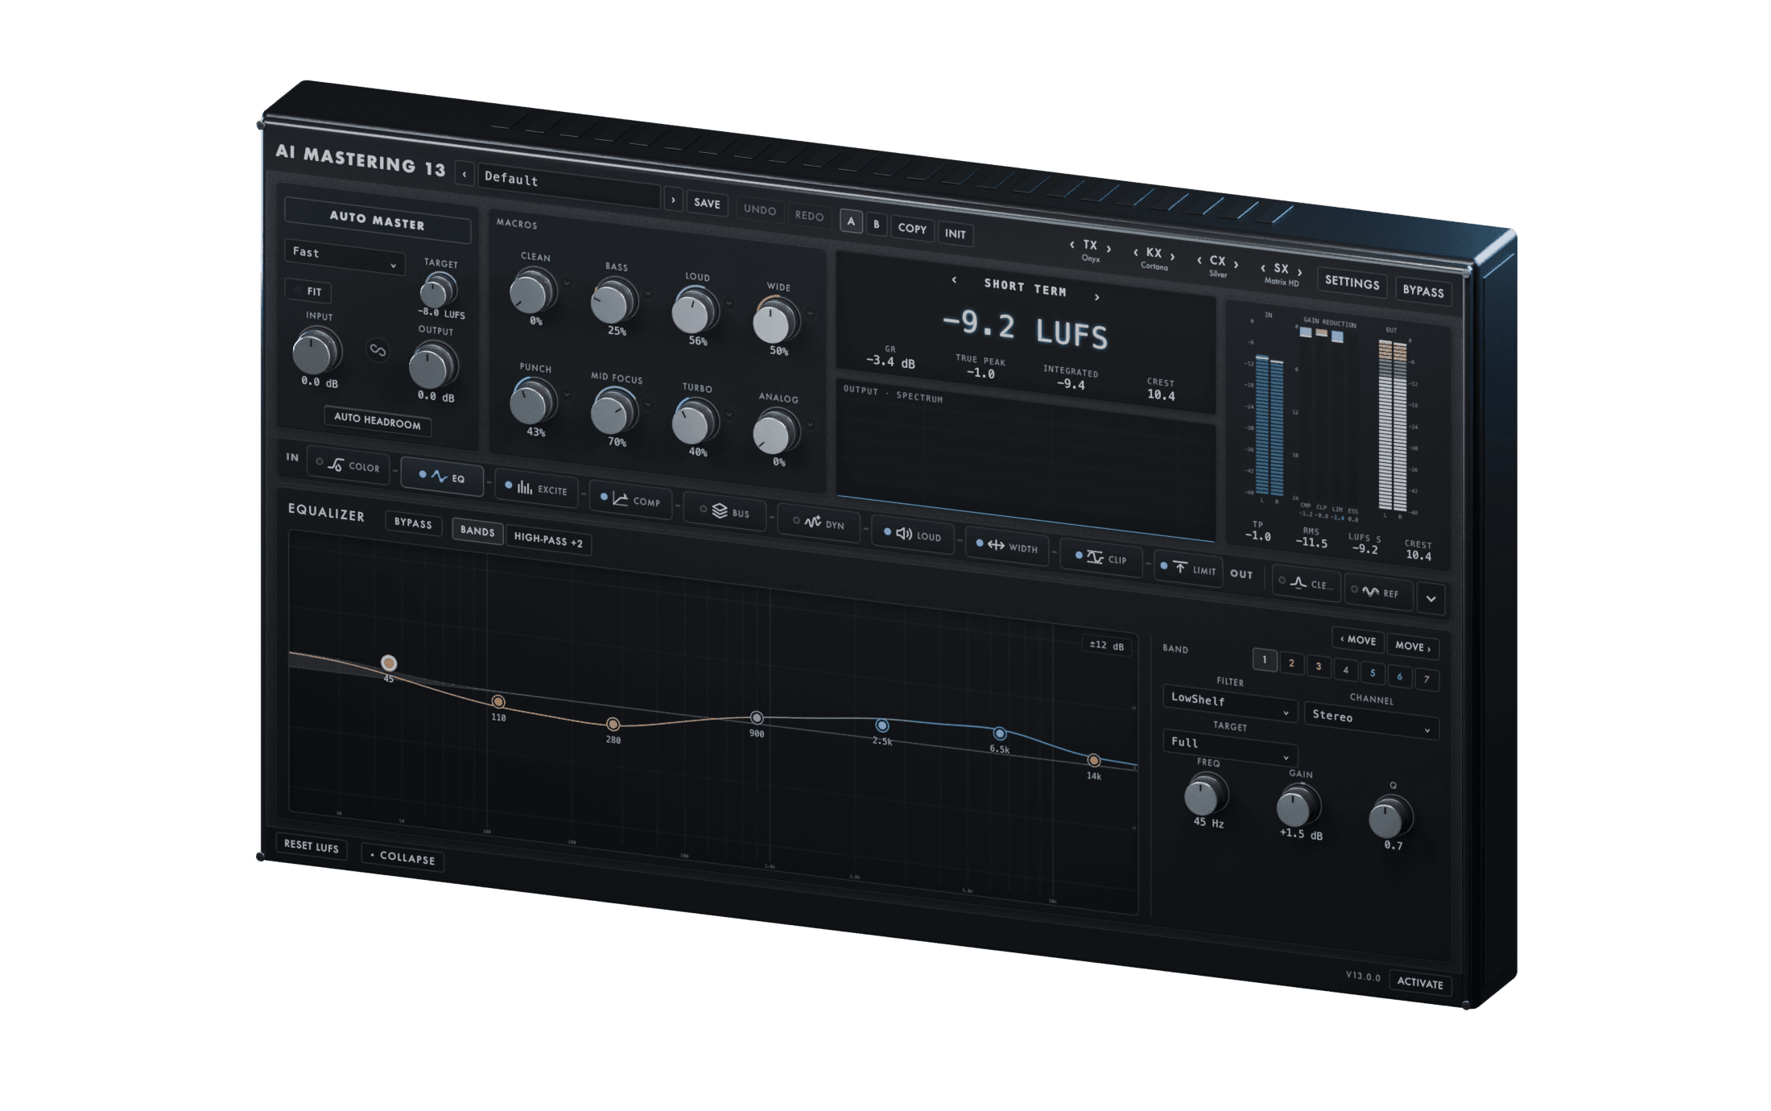The image size is (1771, 1111).
Task: Open the Stereo channel dropdown
Action: tap(1370, 721)
